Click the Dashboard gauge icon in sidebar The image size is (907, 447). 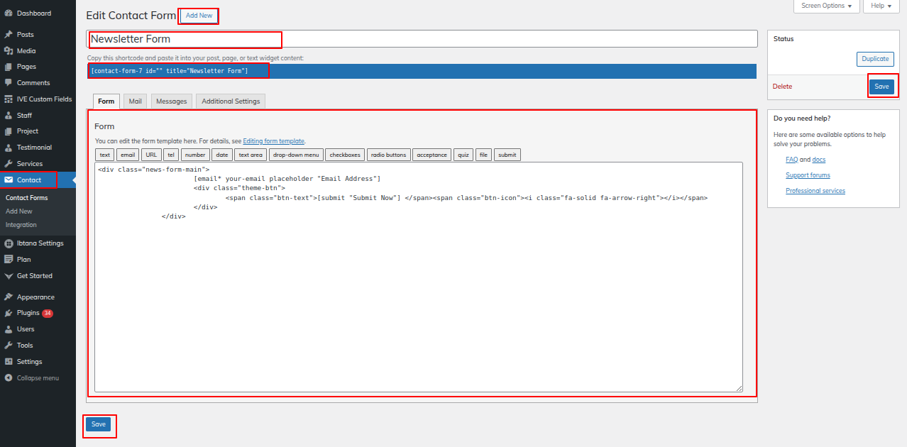[x=8, y=13]
